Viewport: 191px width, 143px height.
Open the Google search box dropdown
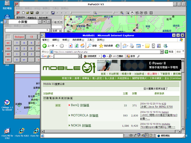80,56
